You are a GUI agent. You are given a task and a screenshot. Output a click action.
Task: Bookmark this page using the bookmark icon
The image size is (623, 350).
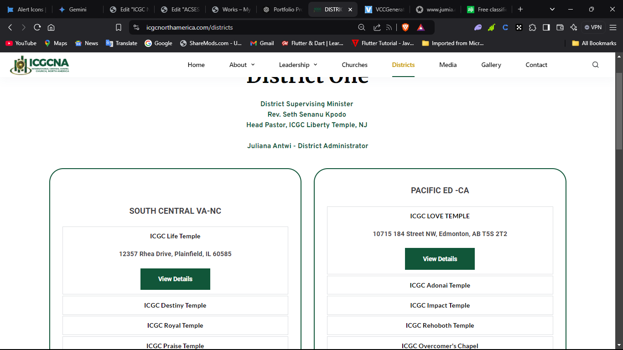[119, 27]
